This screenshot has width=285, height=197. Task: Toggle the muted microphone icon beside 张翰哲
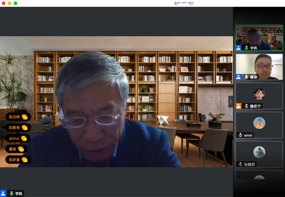click(x=240, y=164)
